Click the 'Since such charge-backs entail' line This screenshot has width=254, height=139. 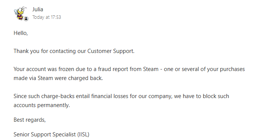[x=121, y=97]
